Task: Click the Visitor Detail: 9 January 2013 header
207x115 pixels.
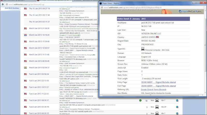Action: coord(153,19)
